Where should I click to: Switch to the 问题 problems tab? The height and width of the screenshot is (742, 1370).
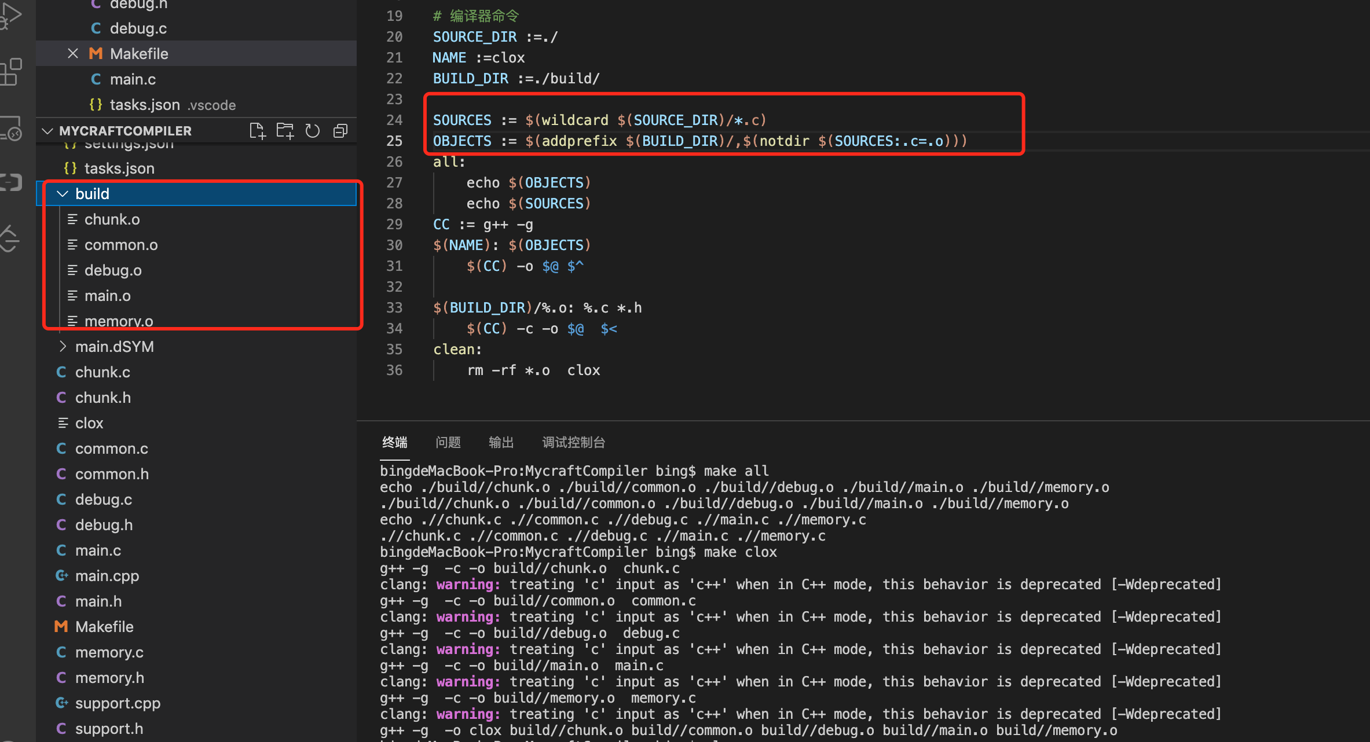tap(448, 443)
